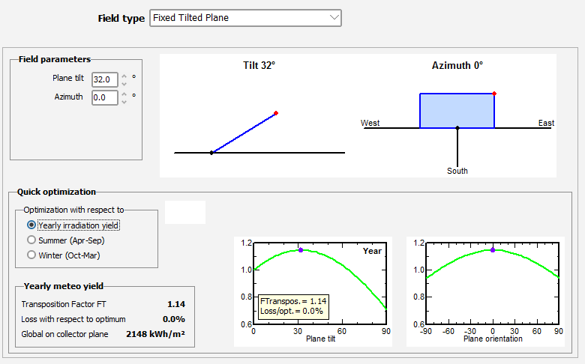Choose Summer (Apr-Sep) optimization
Image resolution: width=585 pixels, height=364 pixels.
[x=31, y=240]
